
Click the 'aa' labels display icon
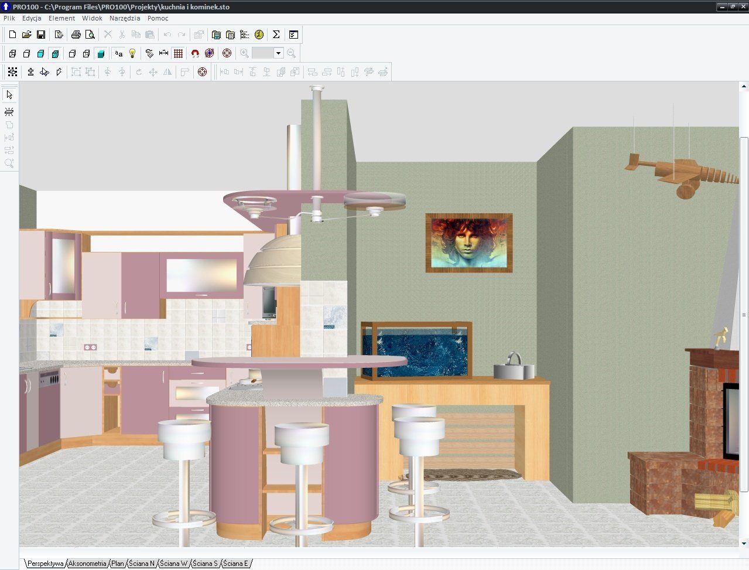coord(119,53)
